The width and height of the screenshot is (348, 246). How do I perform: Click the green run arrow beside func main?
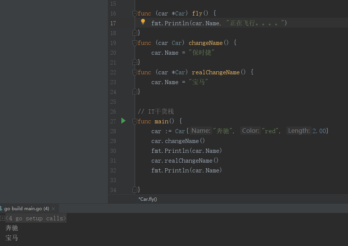coord(123,121)
